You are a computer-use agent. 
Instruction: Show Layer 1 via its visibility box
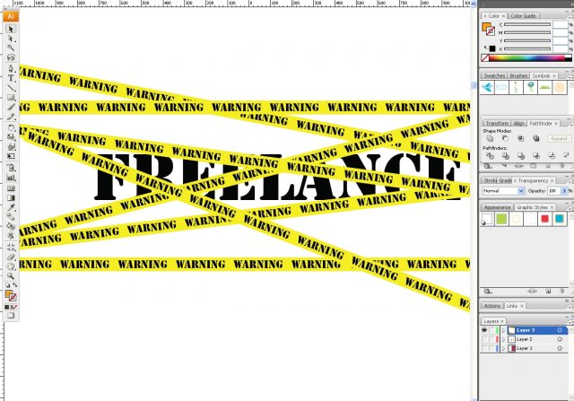click(x=484, y=349)
